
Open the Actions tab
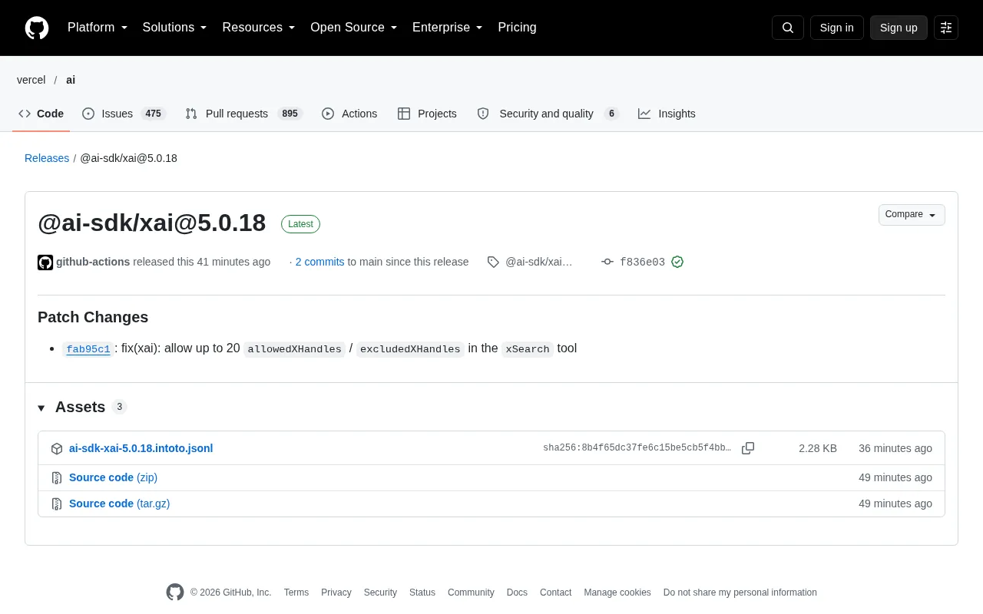[x=349, y=114]
